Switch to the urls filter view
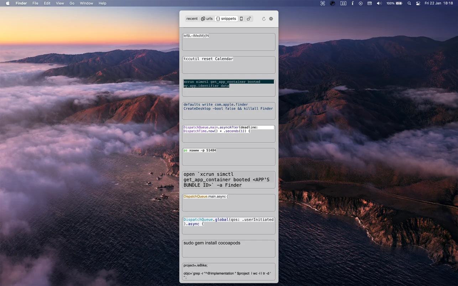458x286 pixels. point(207,18)
